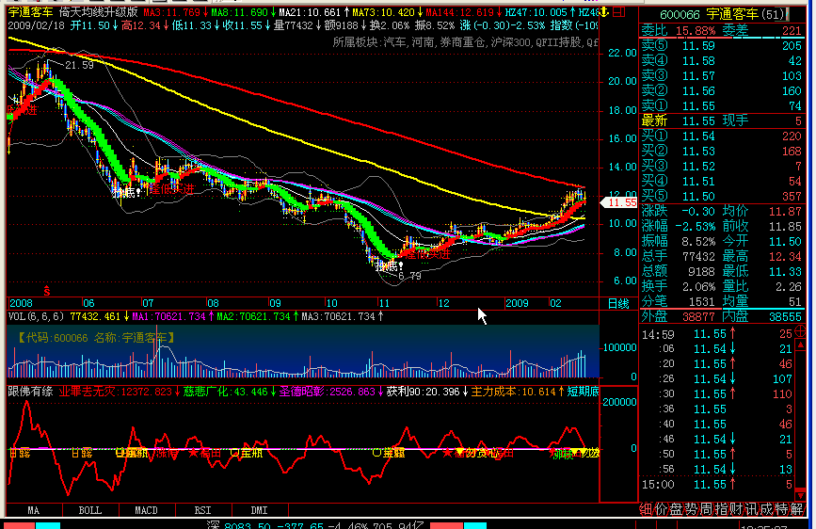Click the 跟佛有缘 indicator name
816x529 pixels.
click(30, 392)
